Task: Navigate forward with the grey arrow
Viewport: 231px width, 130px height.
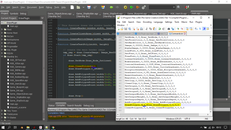Action: pos(117,7)
